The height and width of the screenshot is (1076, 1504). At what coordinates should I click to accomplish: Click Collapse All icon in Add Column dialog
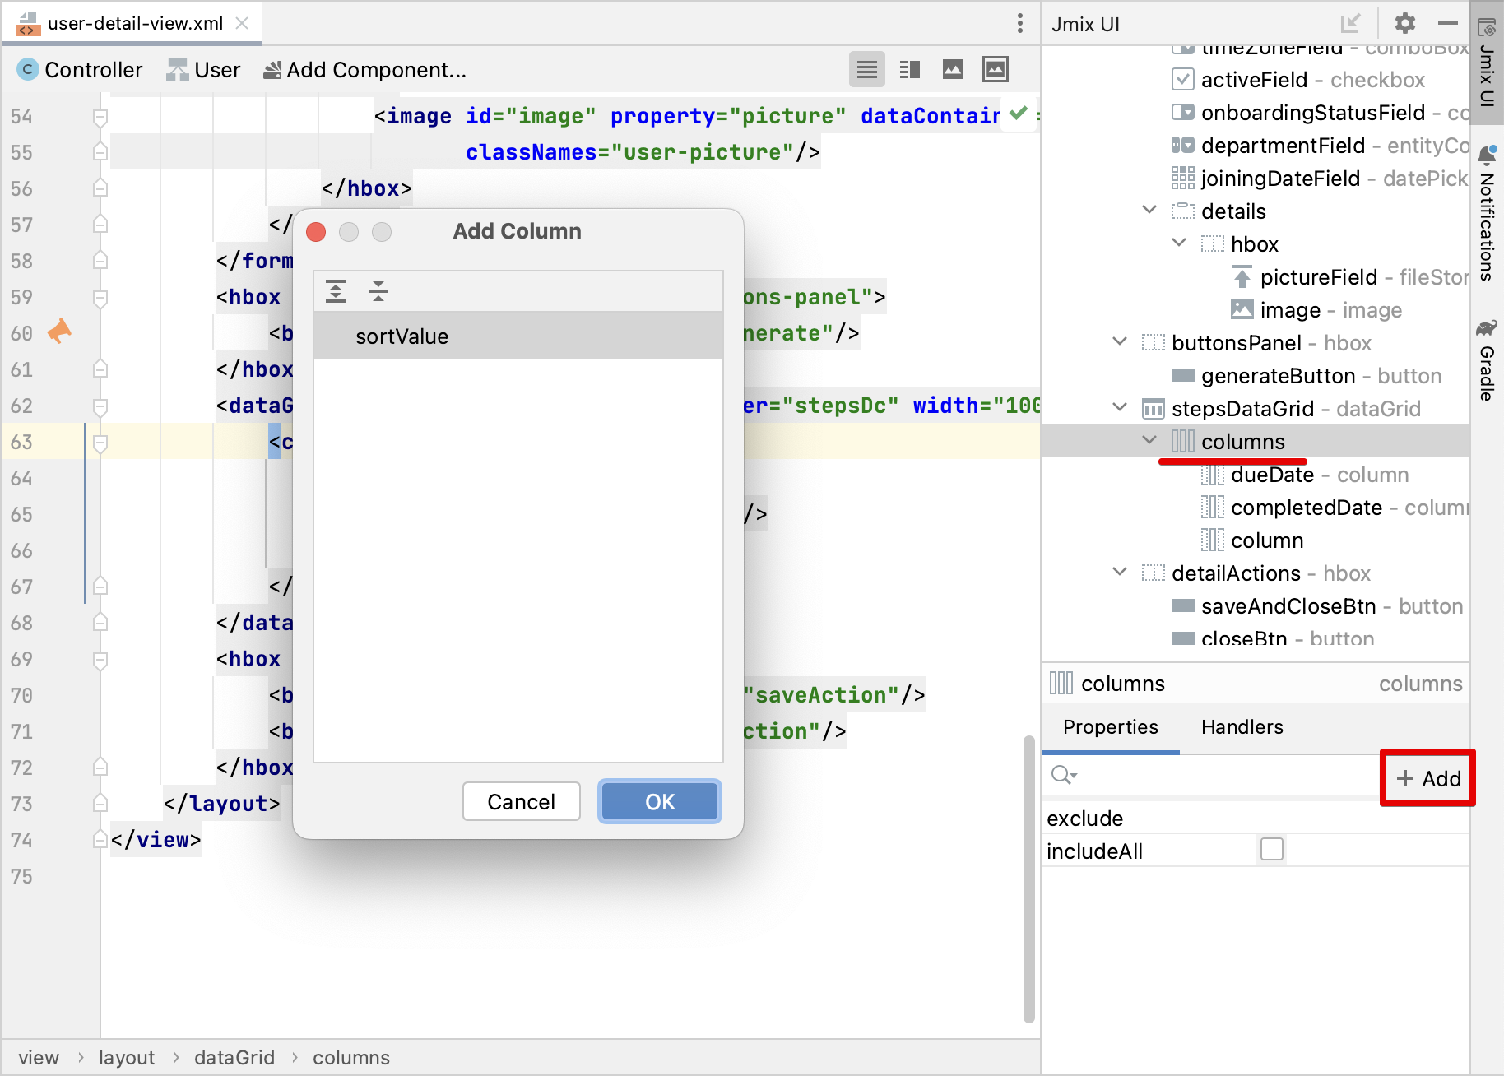378,291
